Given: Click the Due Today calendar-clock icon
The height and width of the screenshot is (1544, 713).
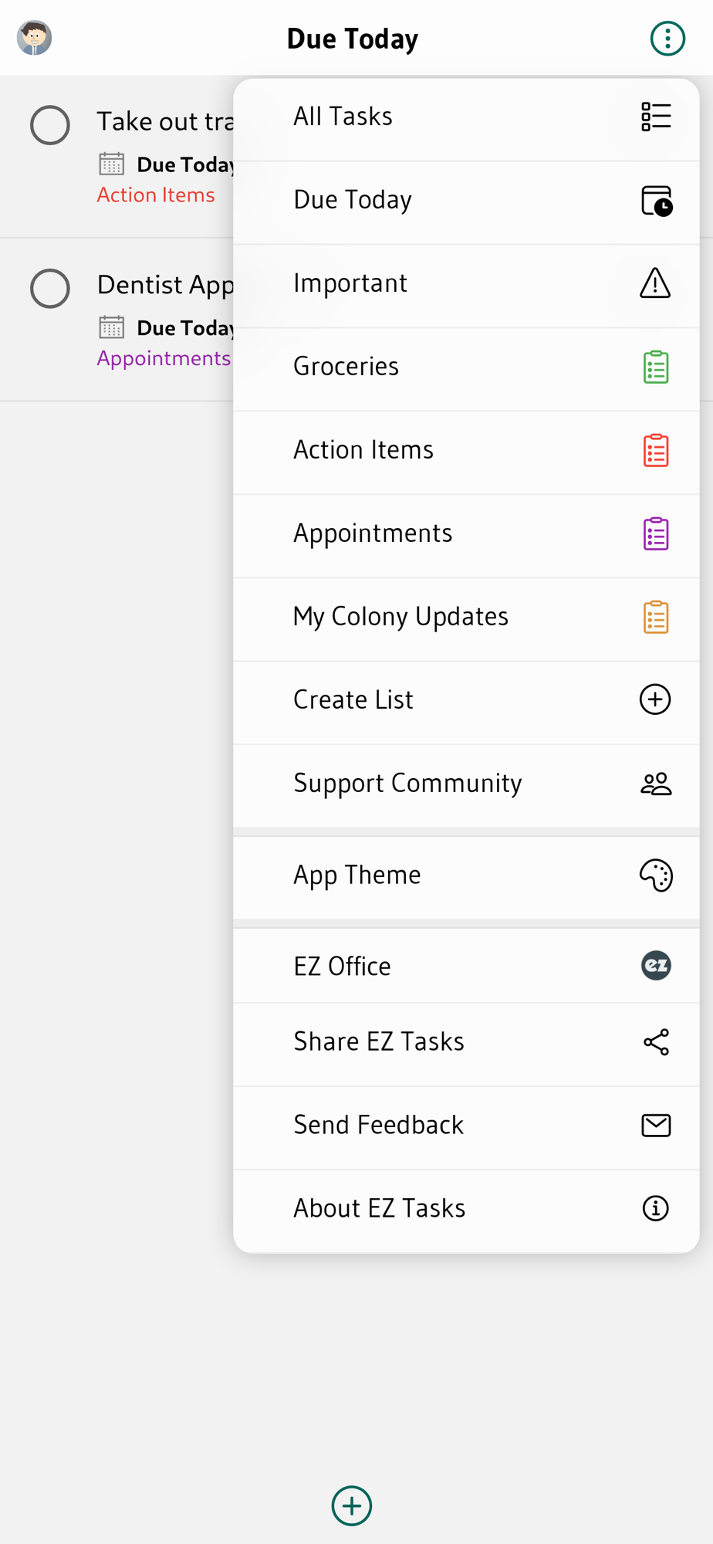Looking at the screenshot, I should click(657, 201).
